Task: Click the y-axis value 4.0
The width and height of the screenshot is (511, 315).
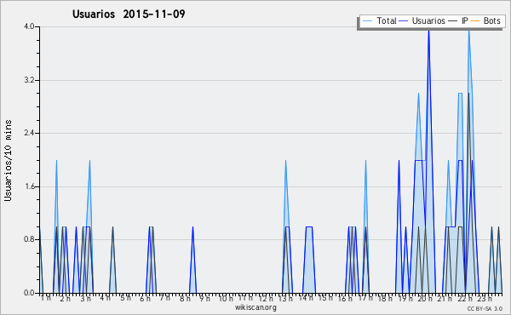Action: [29, 26]
